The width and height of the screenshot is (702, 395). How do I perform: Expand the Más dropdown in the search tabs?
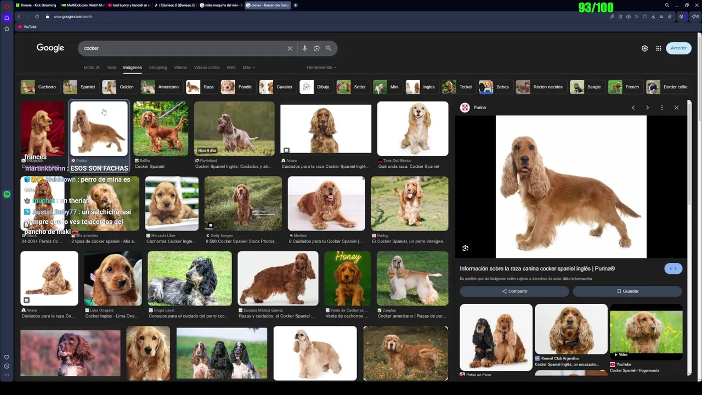coord(249,67)
